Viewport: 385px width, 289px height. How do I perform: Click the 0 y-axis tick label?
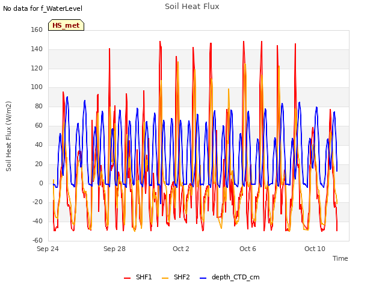click(41, 183)
